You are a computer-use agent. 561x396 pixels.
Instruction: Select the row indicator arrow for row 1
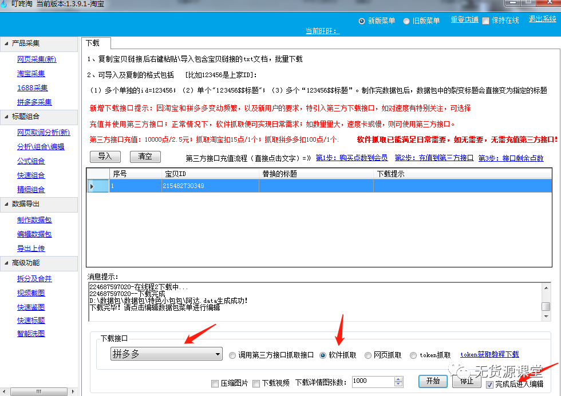click(x=92, y=186)
